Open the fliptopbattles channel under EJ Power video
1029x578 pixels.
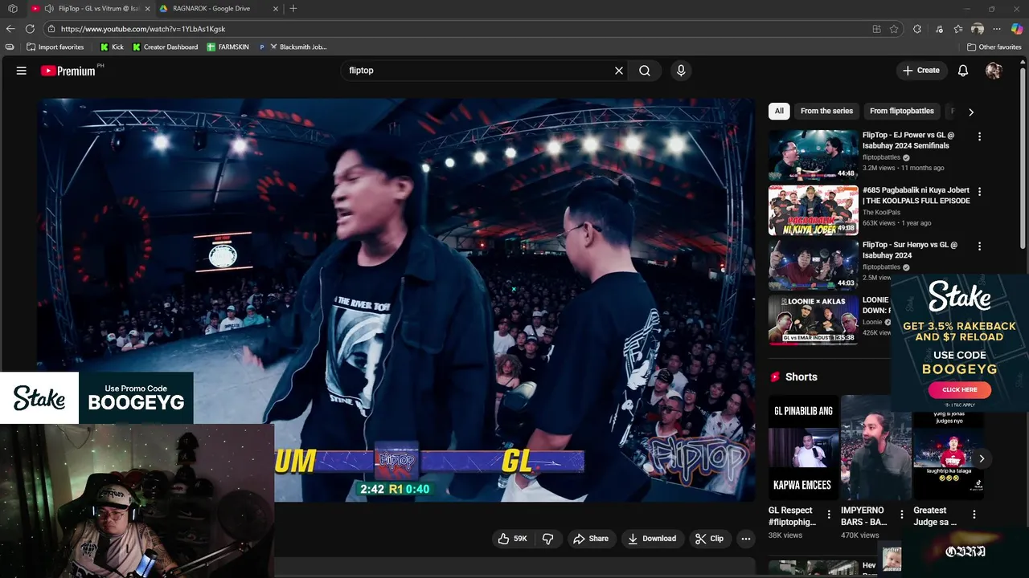[x=882, y=157]
